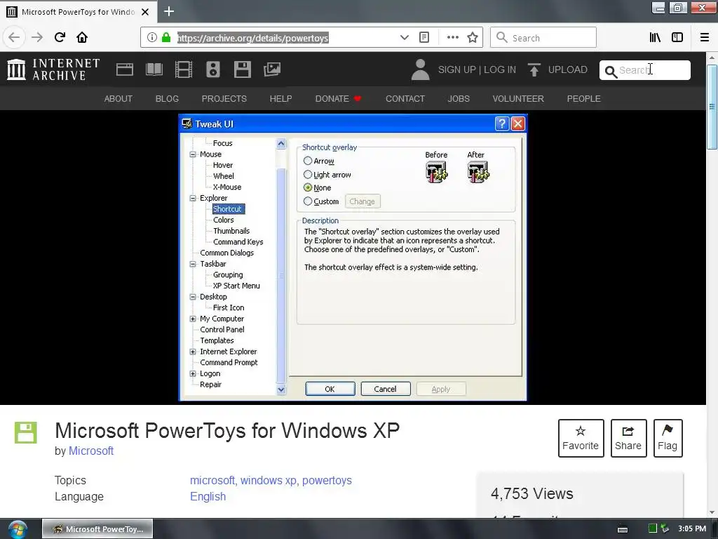718x539 pixels.
Task: Click the upload arrow icon
Action: tap(534, 69)
